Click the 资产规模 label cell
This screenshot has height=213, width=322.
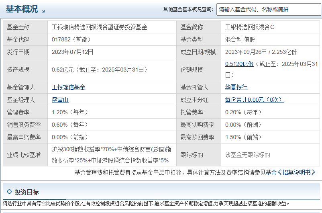tap(25, 70)
